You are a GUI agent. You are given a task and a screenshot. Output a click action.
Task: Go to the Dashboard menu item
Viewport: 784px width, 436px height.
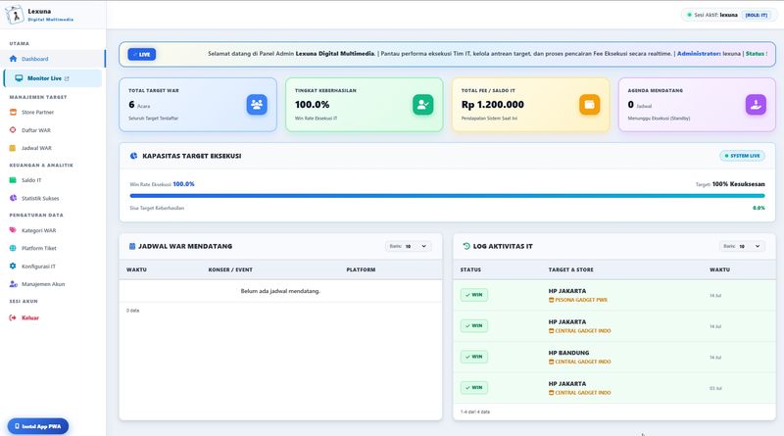pyautogui.click(x=53, y=59)
